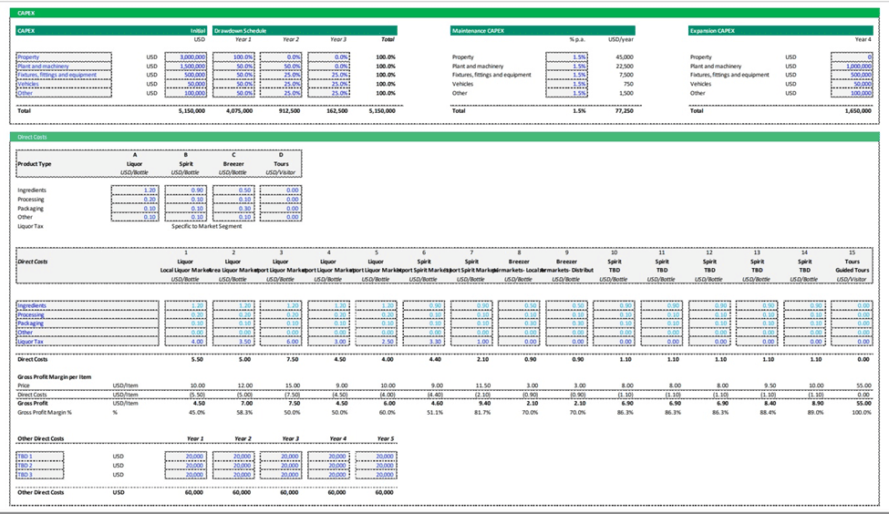Click the 'Gross Profit Margin per Item' heading

(55, 377)
